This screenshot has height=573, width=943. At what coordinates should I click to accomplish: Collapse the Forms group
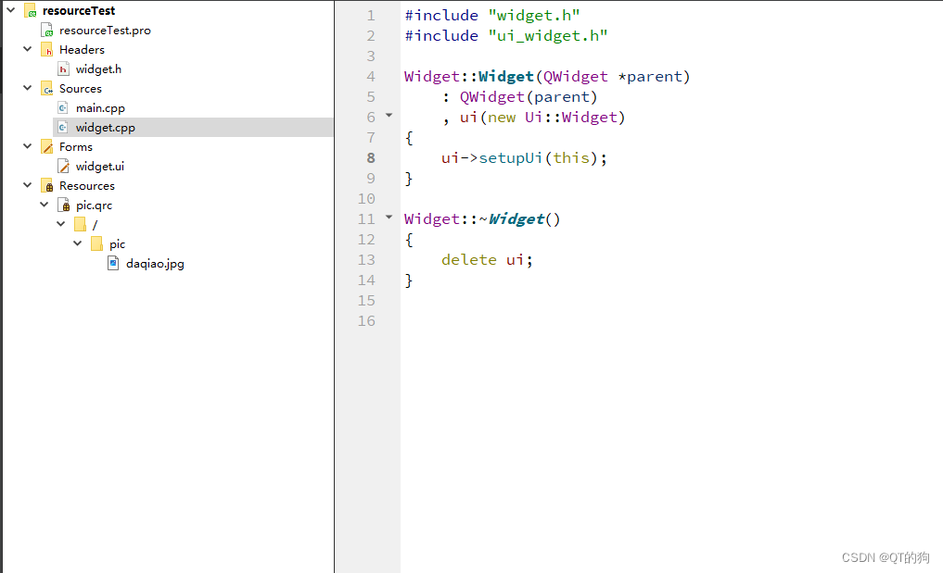pyautogui.click(x=28, y=146)
